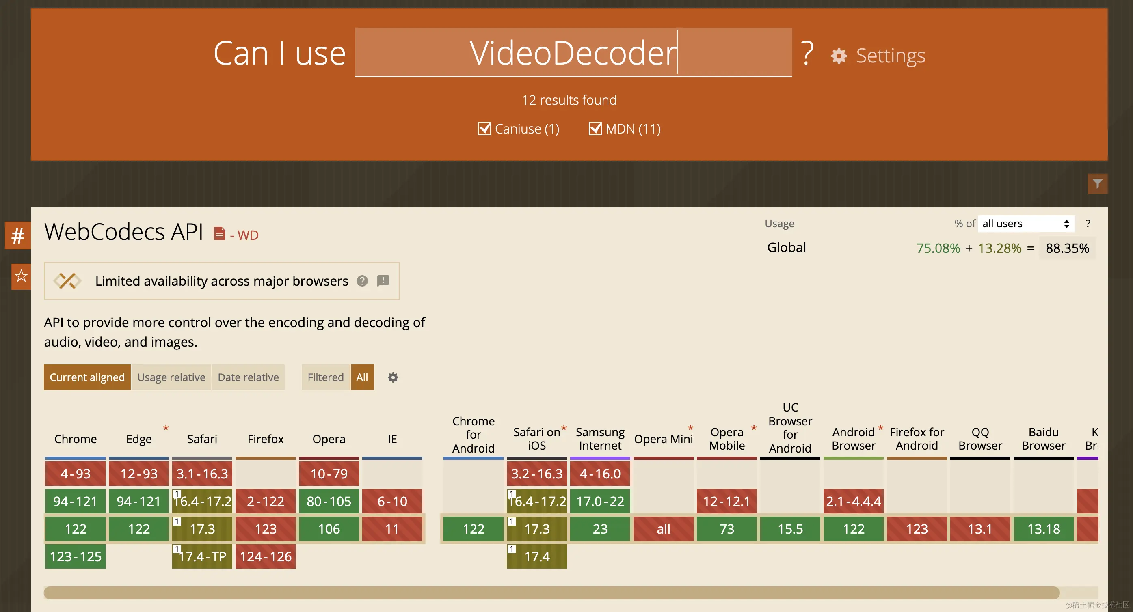Open the filter funnel icon

coord(1097,184)
